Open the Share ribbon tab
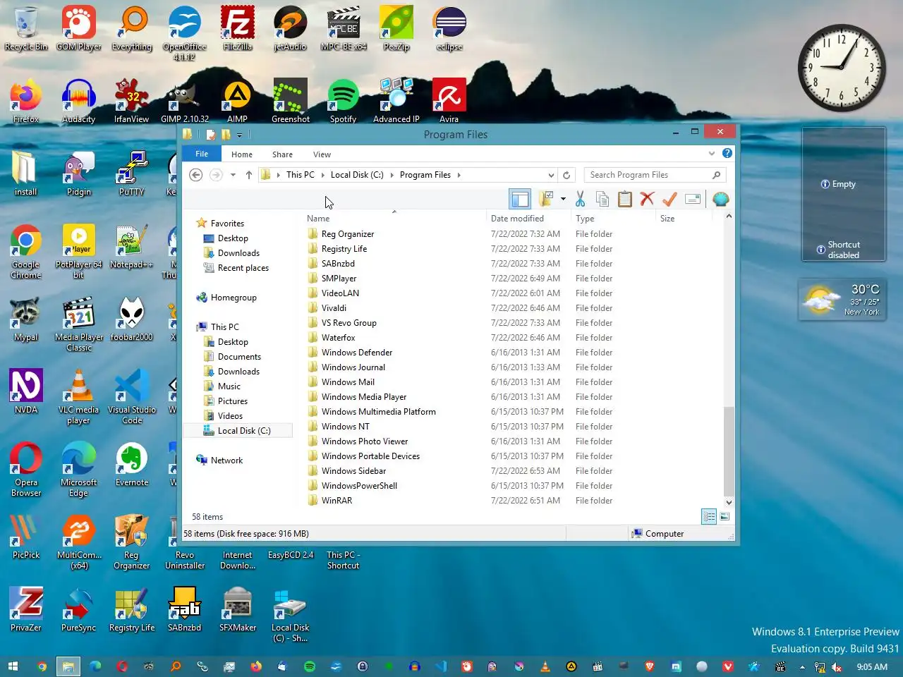 pyautogui.click(x=282, y=154)
